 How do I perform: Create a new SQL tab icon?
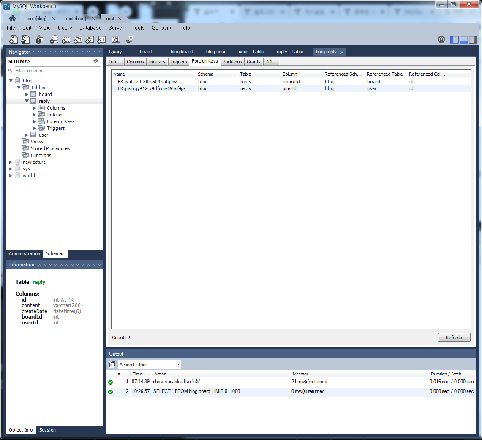pyautogui.click(x=14, y=39)
